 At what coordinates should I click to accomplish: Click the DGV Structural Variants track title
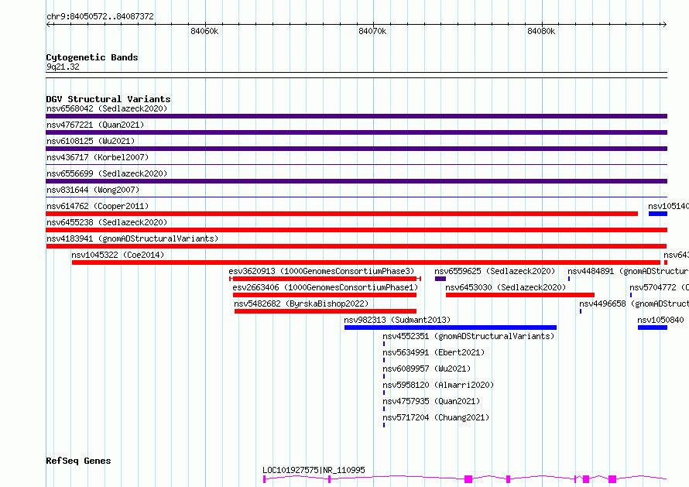pos(108,99)
